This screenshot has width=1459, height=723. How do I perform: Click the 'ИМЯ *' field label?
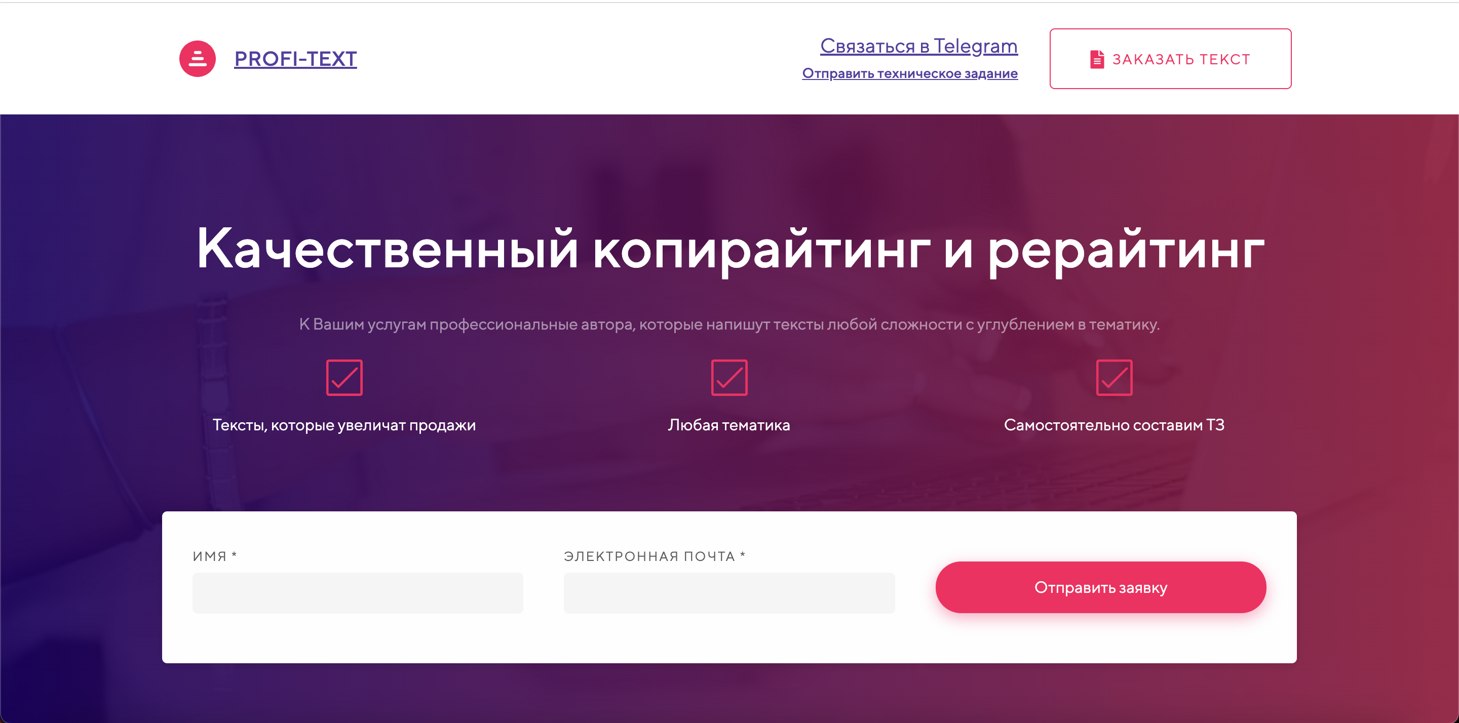point(215,556)
